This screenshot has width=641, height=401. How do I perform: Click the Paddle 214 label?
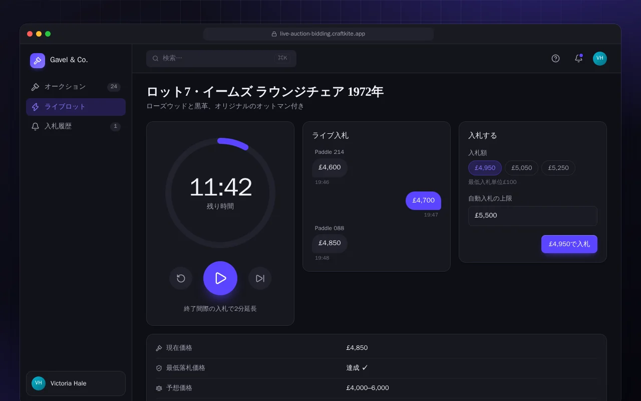[330, 152]
